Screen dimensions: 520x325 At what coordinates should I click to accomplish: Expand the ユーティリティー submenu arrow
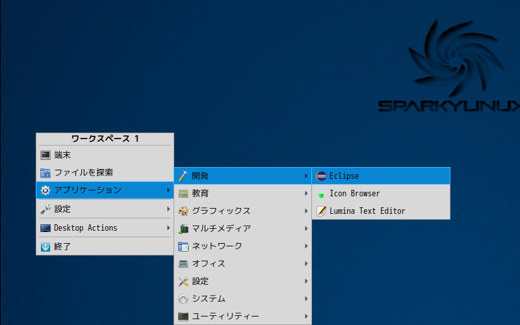[306, 317]
